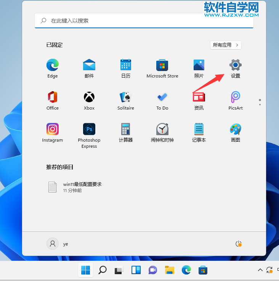
Task: Launch the Office app
Action: [x=53, y=101]
